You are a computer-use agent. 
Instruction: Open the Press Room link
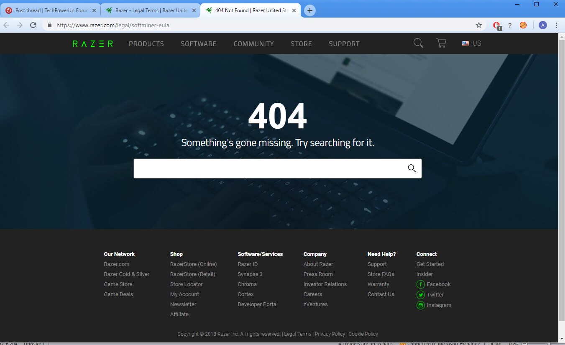click(318, 274)
